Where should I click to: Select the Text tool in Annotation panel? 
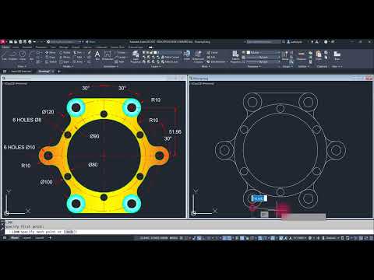(97, 55)
